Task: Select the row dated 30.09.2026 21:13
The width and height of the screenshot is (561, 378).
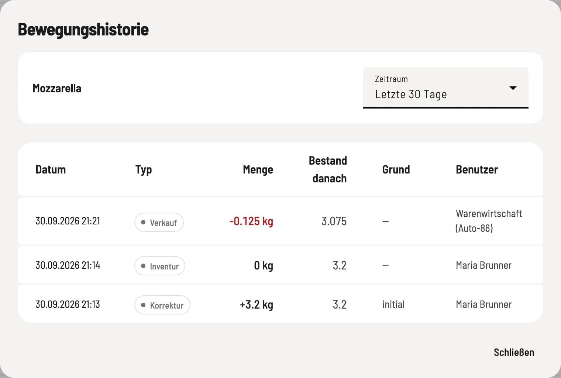Action: [280, 304]
